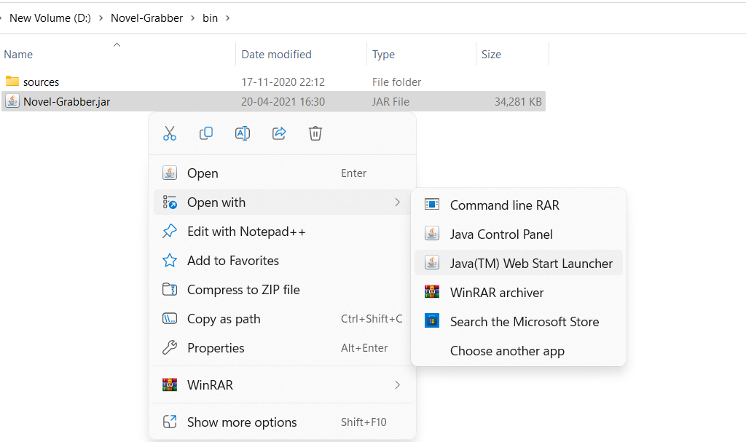Open the WinRAR submenu entry
The height and width of the screenshot is (442, 746).
[283, 384]
